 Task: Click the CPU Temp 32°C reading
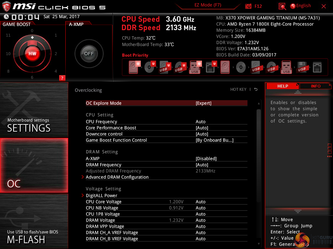(139, 38)
